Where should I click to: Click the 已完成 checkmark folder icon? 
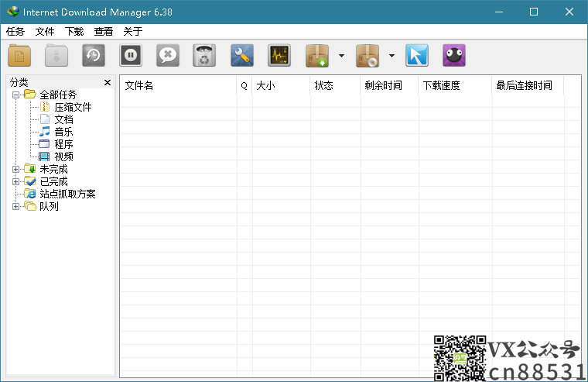[30, 181]
